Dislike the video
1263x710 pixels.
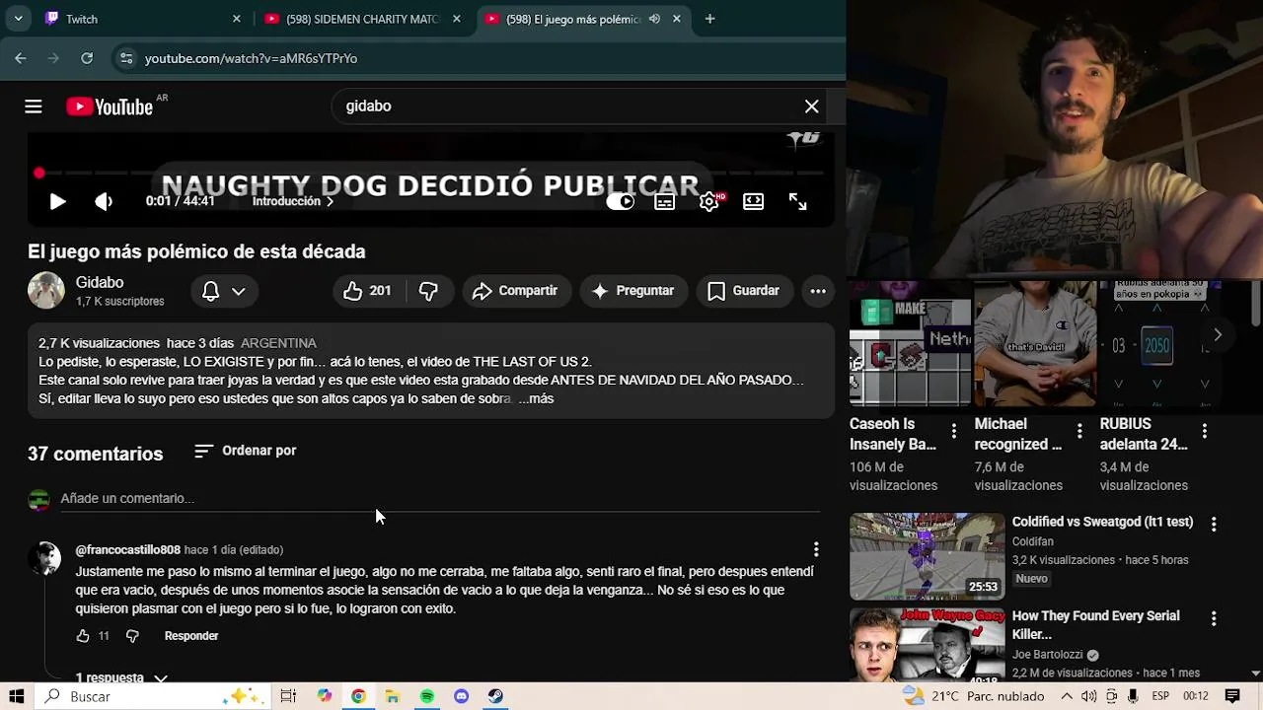(428, 291)
